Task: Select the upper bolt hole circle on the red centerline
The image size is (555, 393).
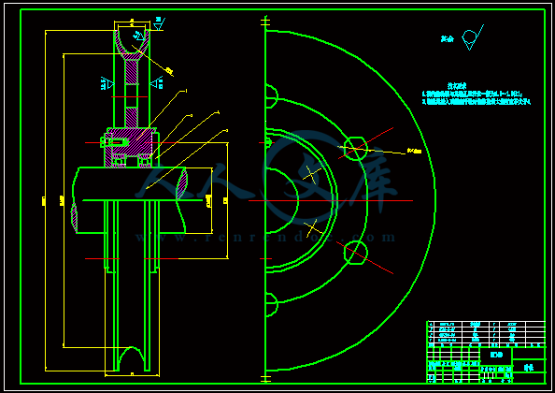Action: point(356,149)
